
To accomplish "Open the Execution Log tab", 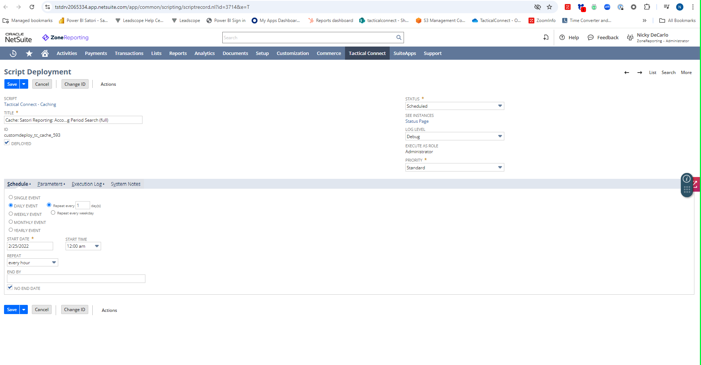I will coord(87,184).
